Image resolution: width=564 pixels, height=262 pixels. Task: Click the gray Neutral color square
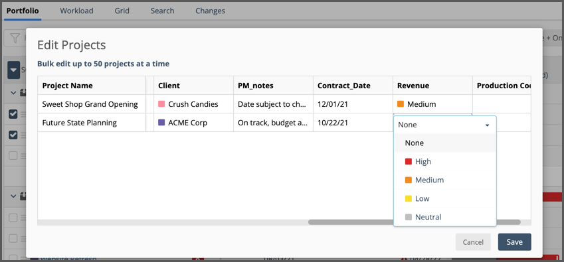point(409,217)
